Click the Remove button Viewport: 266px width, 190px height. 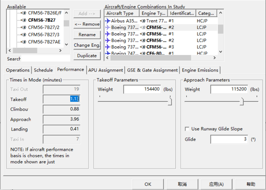point(87,24)
